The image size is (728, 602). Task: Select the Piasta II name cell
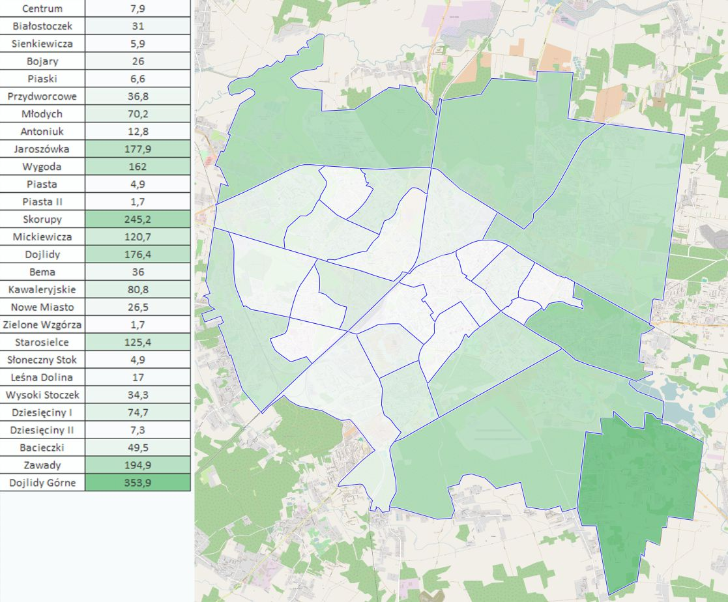coord(42,202)
